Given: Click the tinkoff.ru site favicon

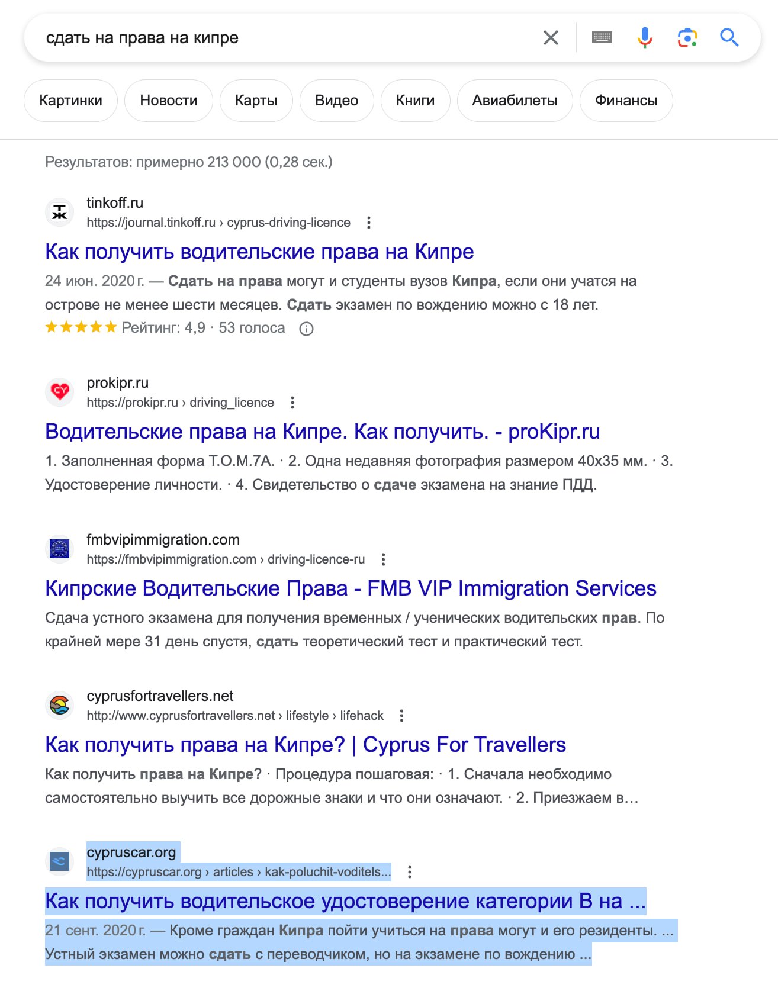Looking at the screenshot, I should [60, 212].
